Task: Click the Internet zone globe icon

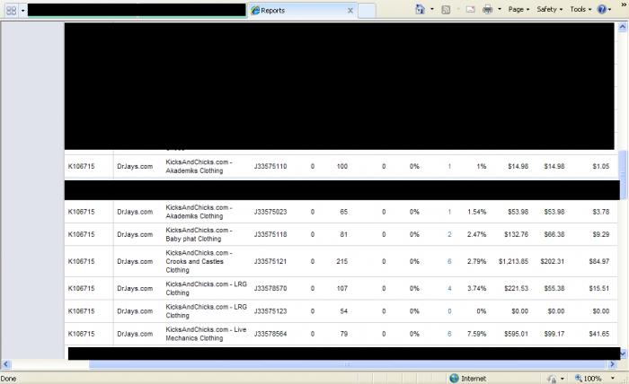Action: click(x=454, y=379)
